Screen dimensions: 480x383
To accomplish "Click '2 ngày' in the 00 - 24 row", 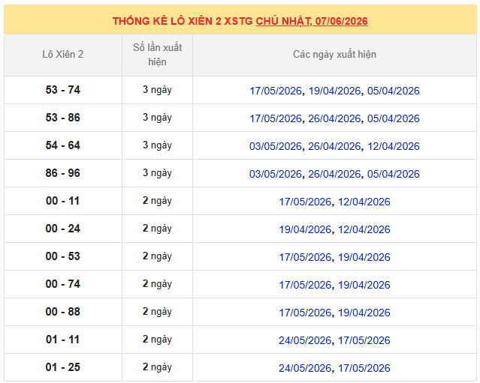I will click(157, 229).
